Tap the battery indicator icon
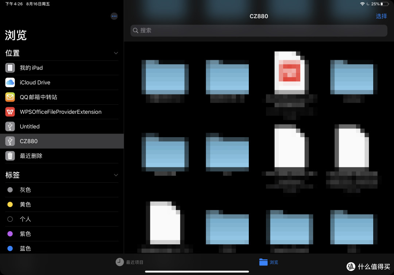 pyautogui.click(x=385, y=4)
